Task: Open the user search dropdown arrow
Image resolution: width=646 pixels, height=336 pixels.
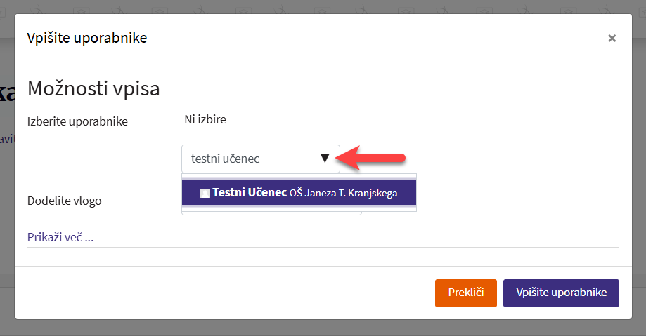Action: tap(325, 159)
